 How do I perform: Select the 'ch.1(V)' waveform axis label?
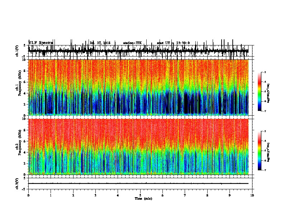[17, 51]
